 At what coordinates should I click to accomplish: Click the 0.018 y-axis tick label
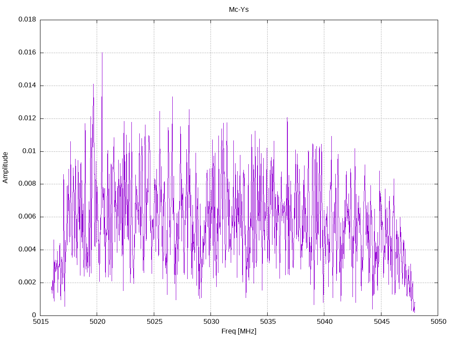tap(27, 19)
